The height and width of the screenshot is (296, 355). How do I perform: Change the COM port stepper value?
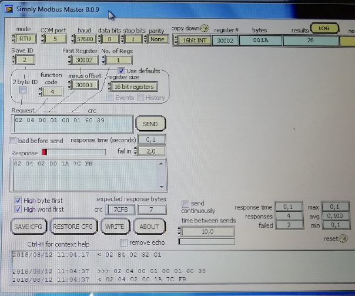[x=42, y=39]
